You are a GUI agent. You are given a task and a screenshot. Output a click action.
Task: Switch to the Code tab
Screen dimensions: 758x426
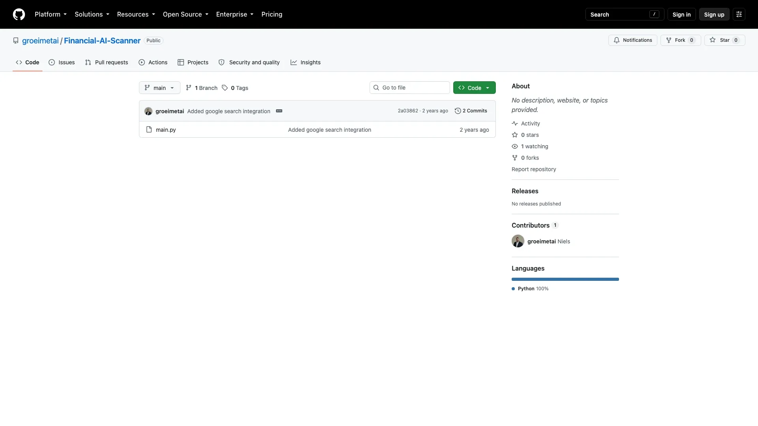pos(27,62)
